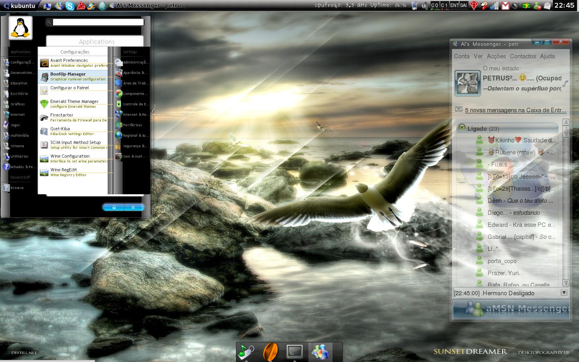
Task: Open the aMSN event history dropdown arrow
Action: 564,293
